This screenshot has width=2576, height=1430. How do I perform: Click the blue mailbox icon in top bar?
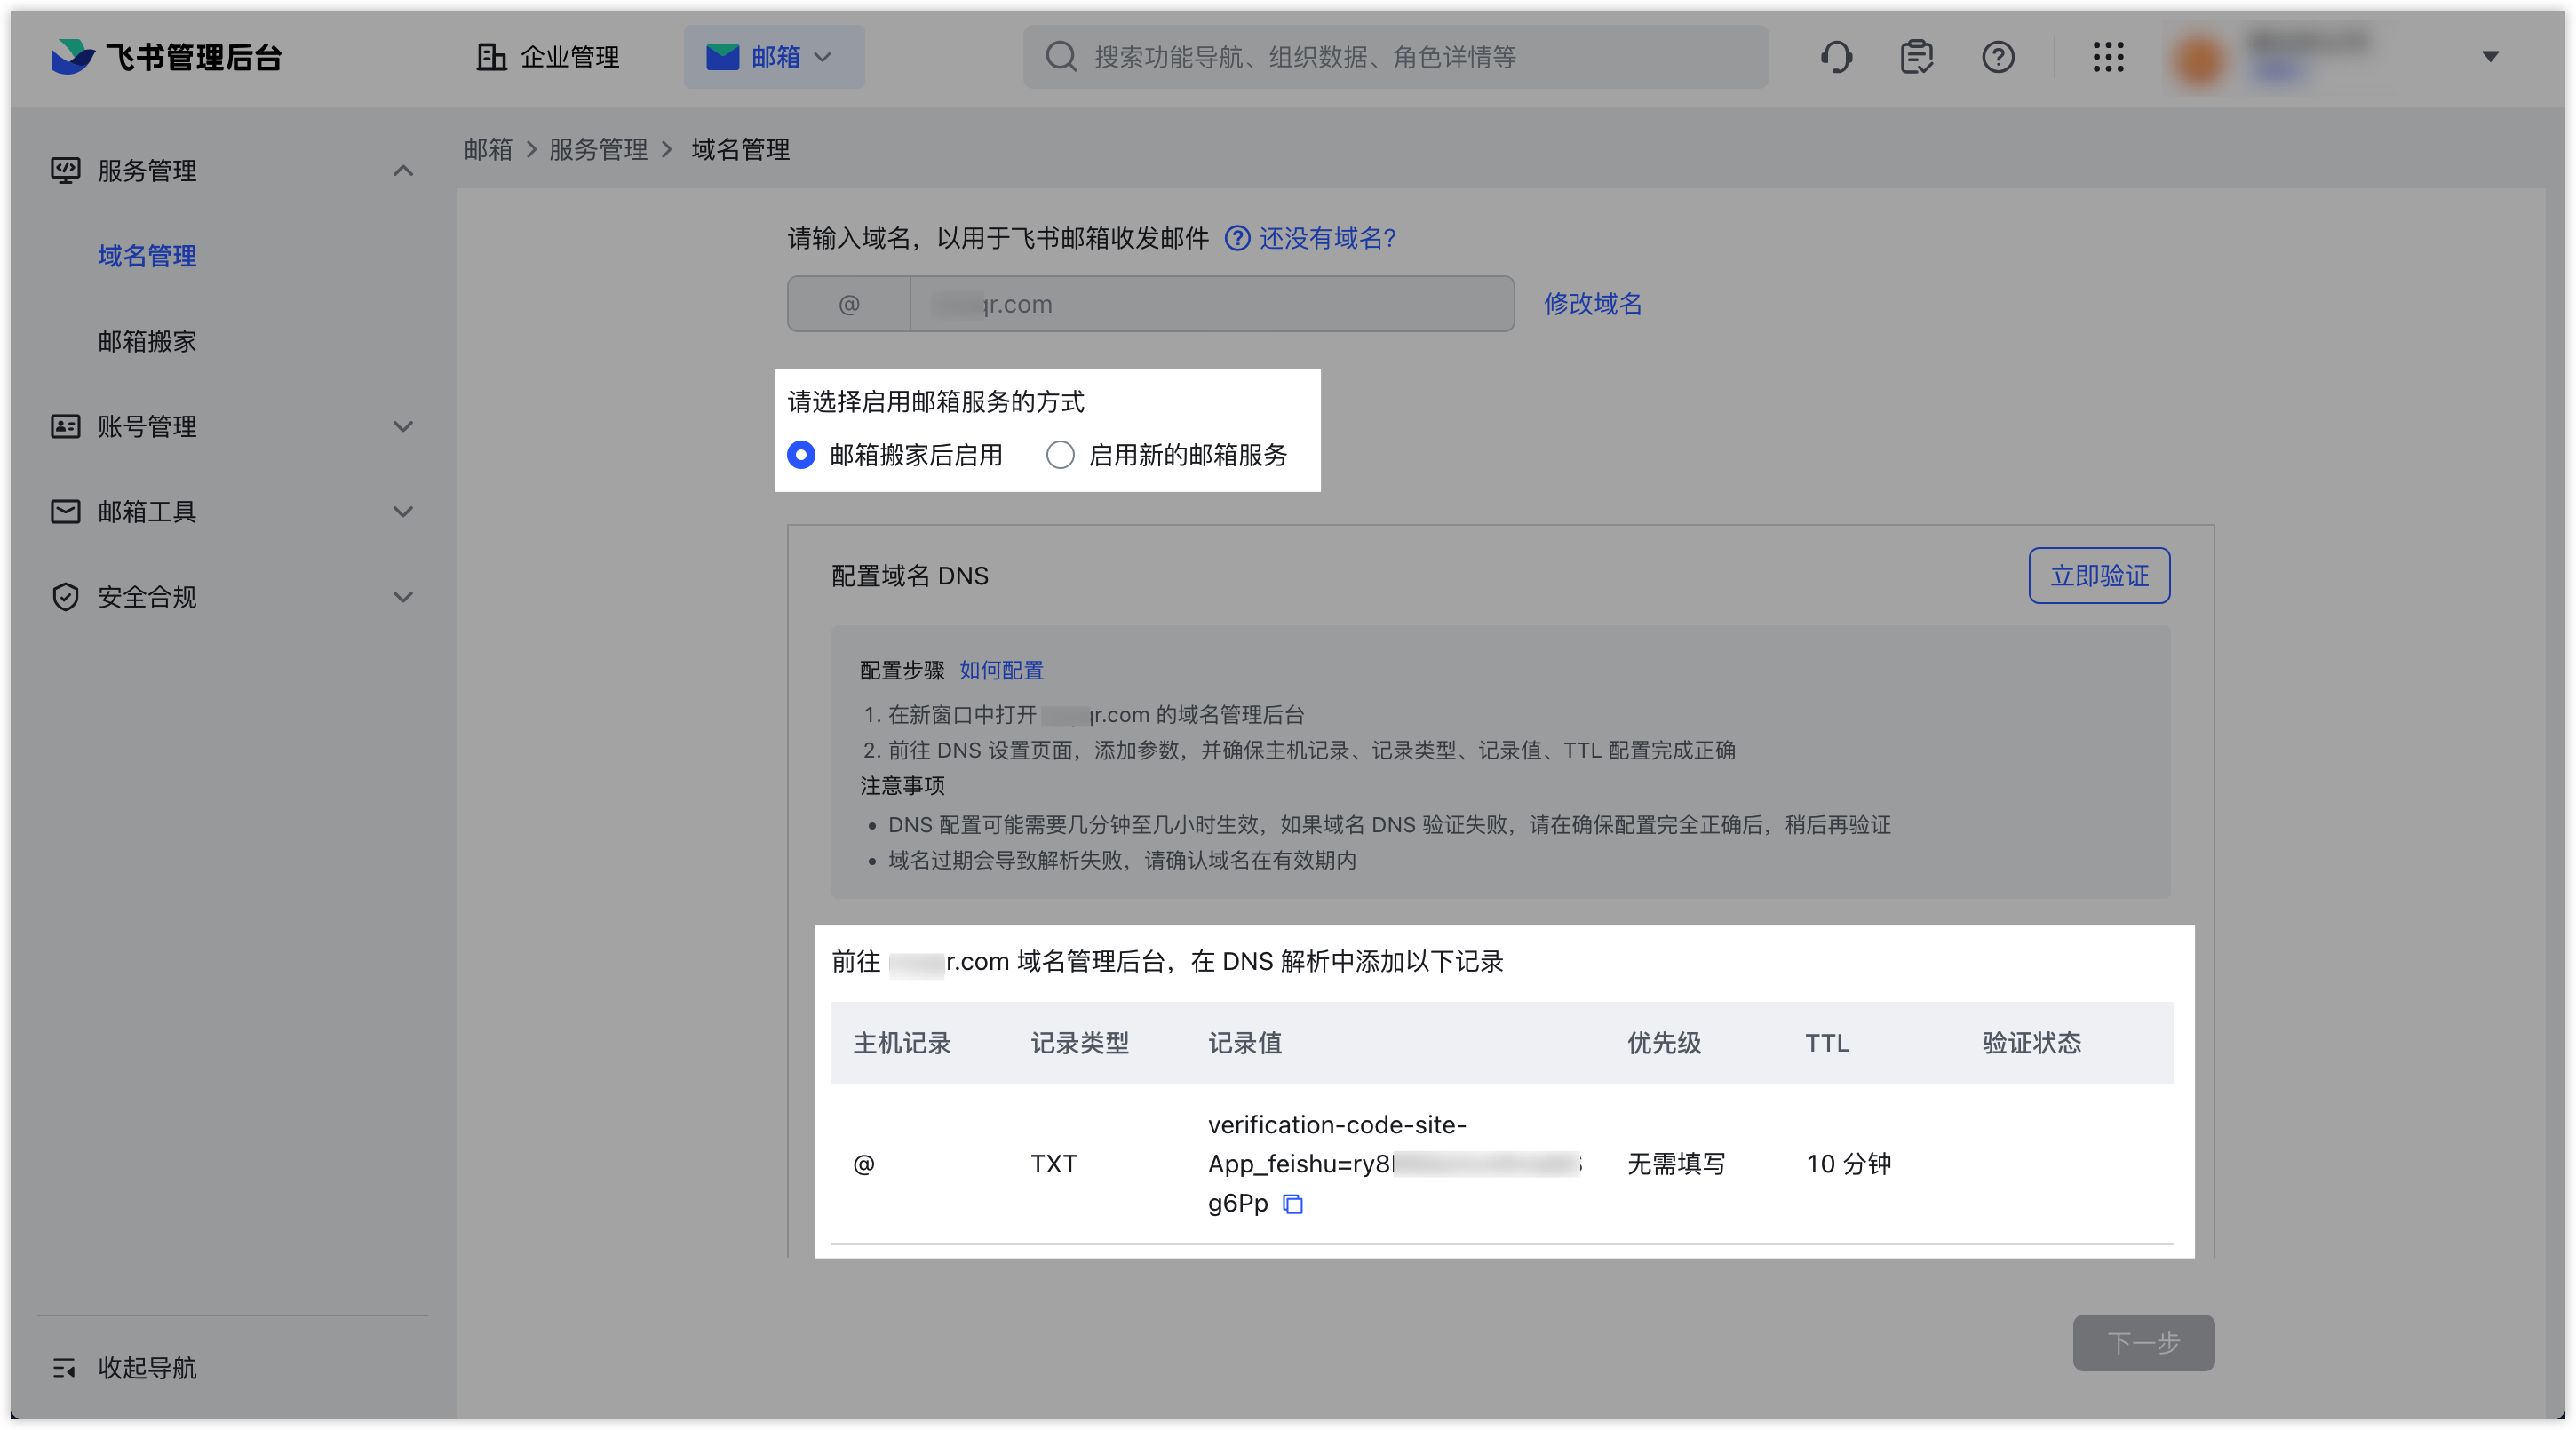point(722,57)
